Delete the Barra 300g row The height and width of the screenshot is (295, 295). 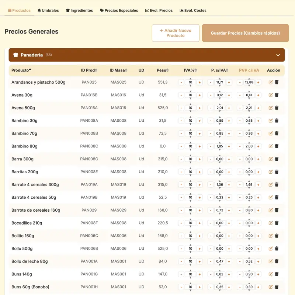click(x=277, y=159)
